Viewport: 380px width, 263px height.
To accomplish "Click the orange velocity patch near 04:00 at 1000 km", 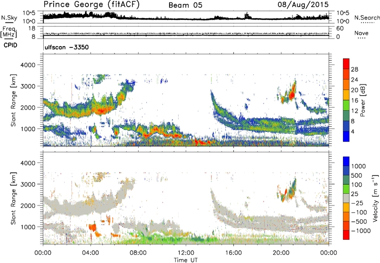I will [x=92, y=228].
